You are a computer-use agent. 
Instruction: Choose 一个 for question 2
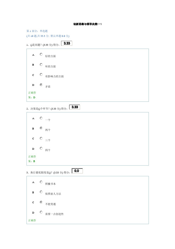coord(41,118)
